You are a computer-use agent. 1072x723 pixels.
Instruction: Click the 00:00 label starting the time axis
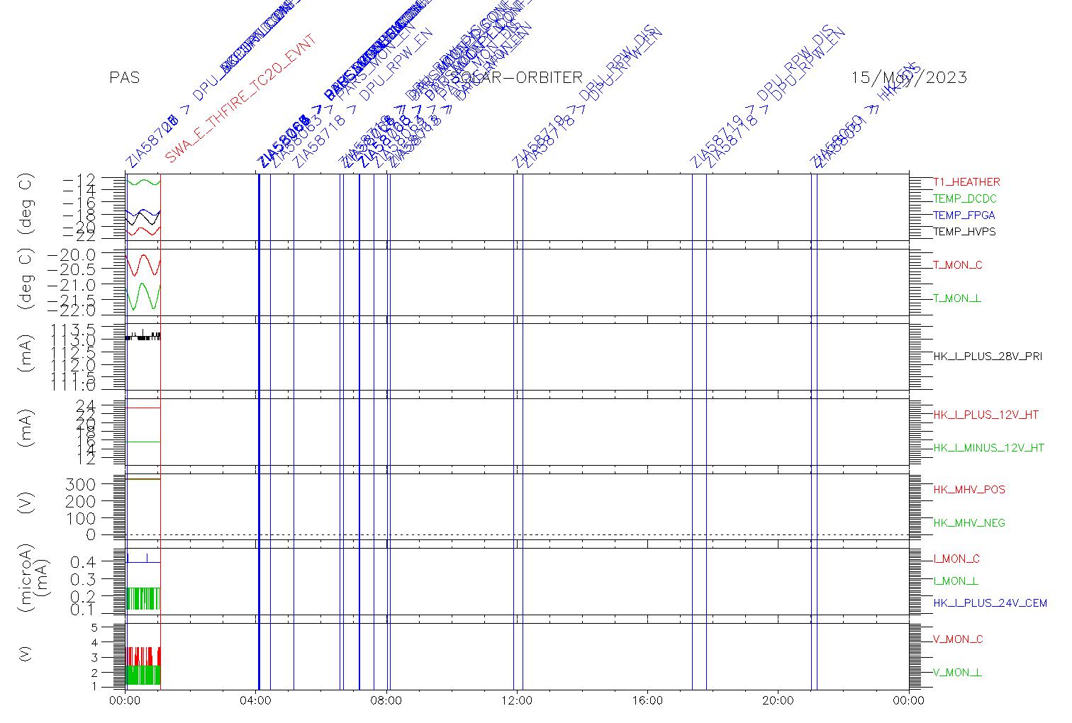click(125, 701)
